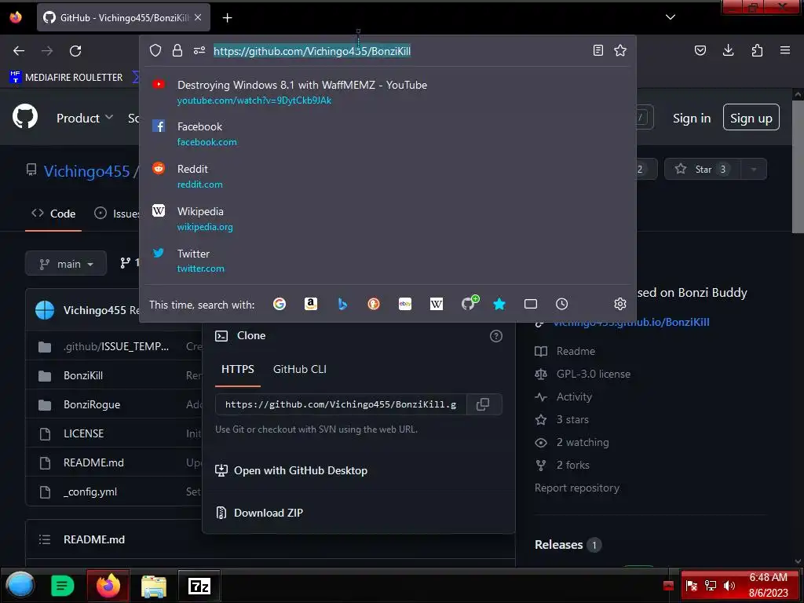Search this time with DuckDuckGo
This screenshot has height=603, width=804.
(x=374, y=304)
